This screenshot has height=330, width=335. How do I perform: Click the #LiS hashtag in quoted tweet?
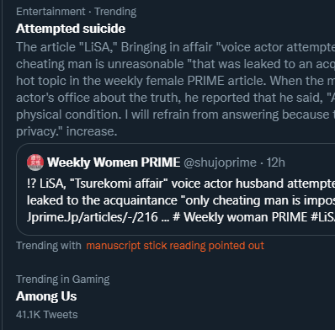pos(322,217)
